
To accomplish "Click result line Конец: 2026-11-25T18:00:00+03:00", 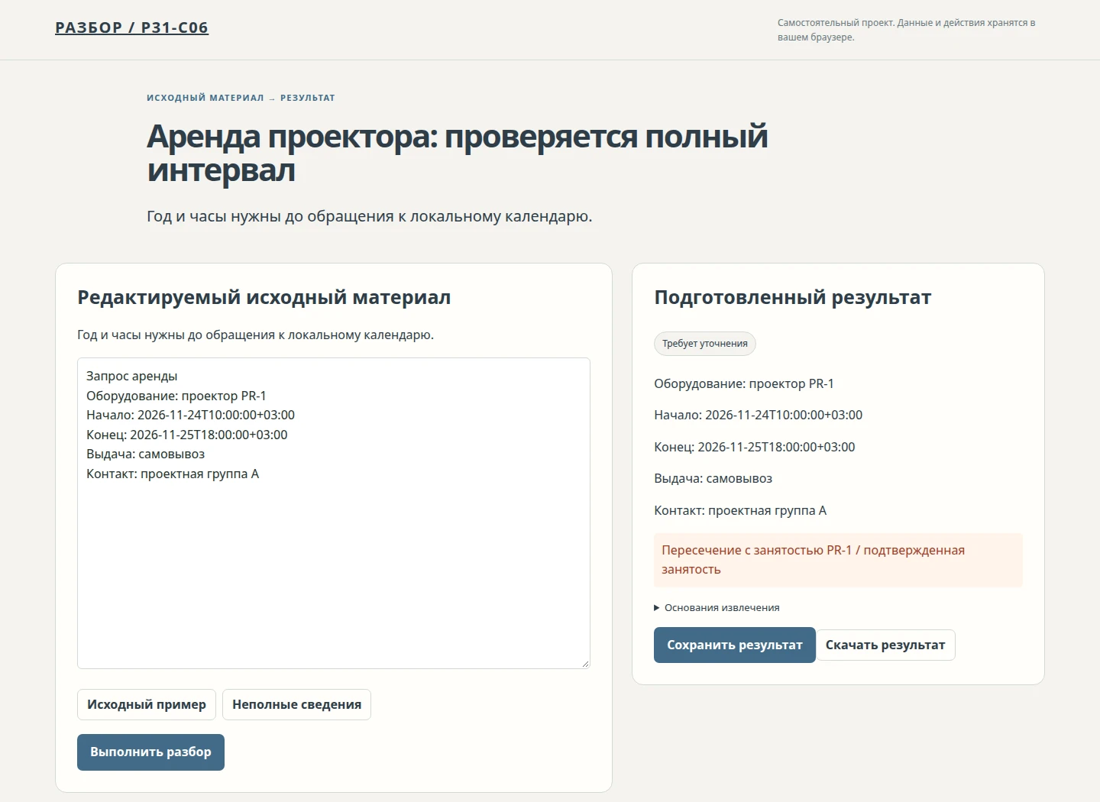I will pyautogui.click(x=755, y=447).
